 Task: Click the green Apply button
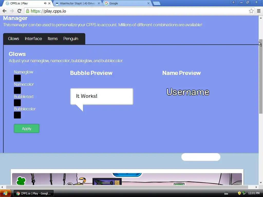pyautogui.click(x=26, y=129)
